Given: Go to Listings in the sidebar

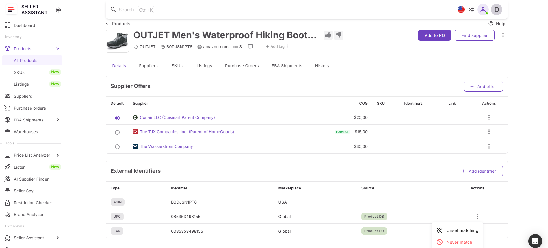Looking at the screenshot, I should point(21,84).
